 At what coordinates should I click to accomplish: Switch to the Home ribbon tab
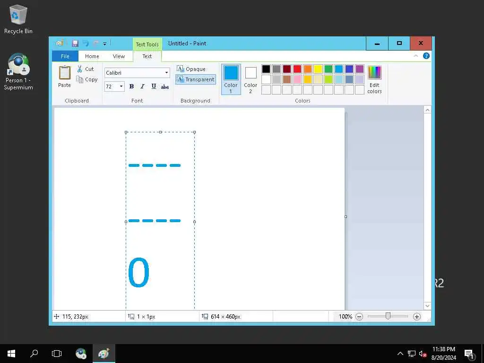(92, 56)
